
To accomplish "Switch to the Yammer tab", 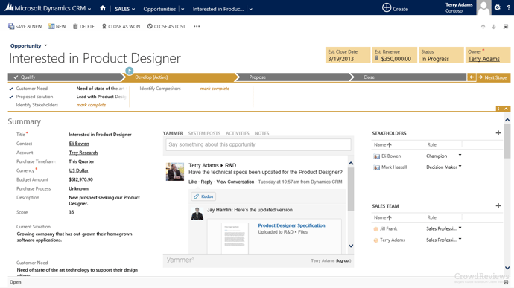I will (x=173, y=133).
